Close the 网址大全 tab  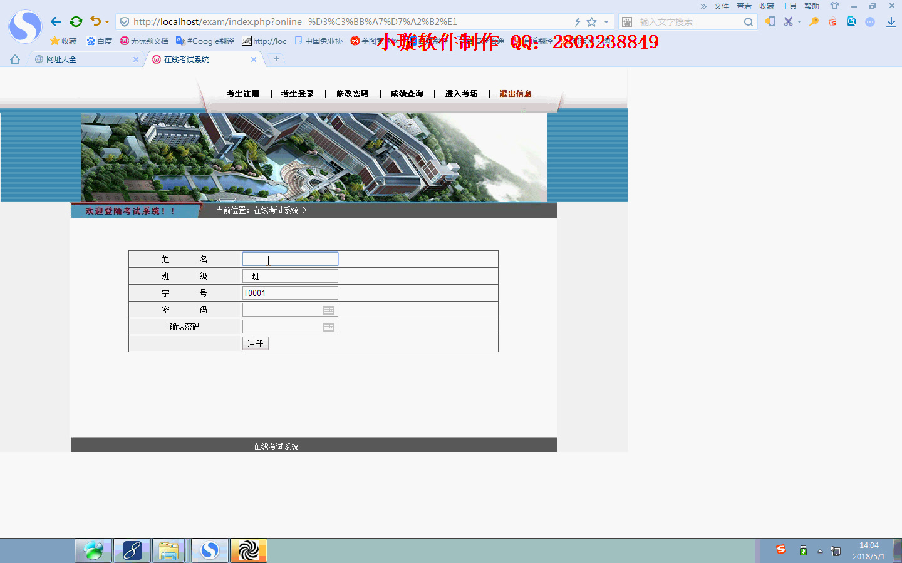tap(136, 59)
